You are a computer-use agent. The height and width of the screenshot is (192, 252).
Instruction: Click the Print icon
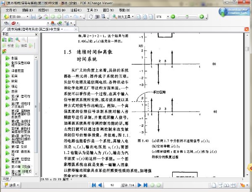point(39,17)
